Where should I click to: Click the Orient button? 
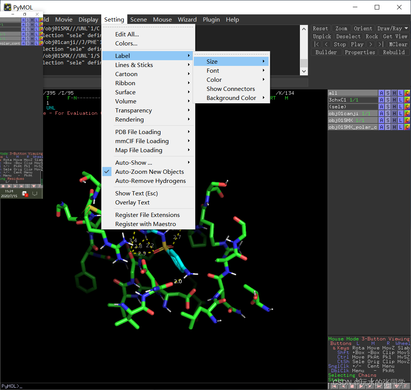pos(363,28)
